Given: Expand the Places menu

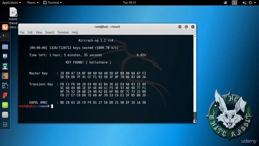Looking at the screenshot, I should (x=33, y=3).
